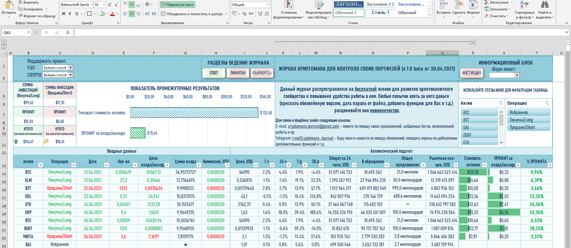The image size is (571, 248).
Task: Open the text orientation icon
Action: (148, 4)
